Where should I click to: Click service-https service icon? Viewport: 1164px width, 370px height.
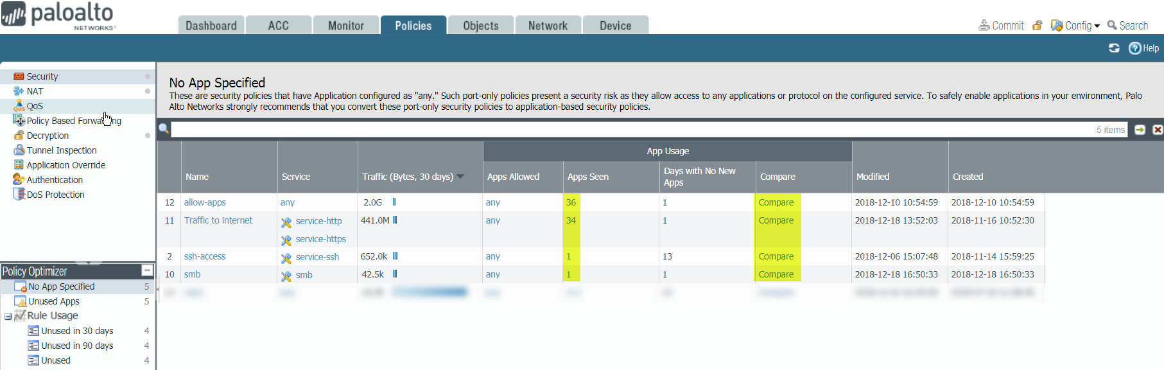[x=286, y=240]
